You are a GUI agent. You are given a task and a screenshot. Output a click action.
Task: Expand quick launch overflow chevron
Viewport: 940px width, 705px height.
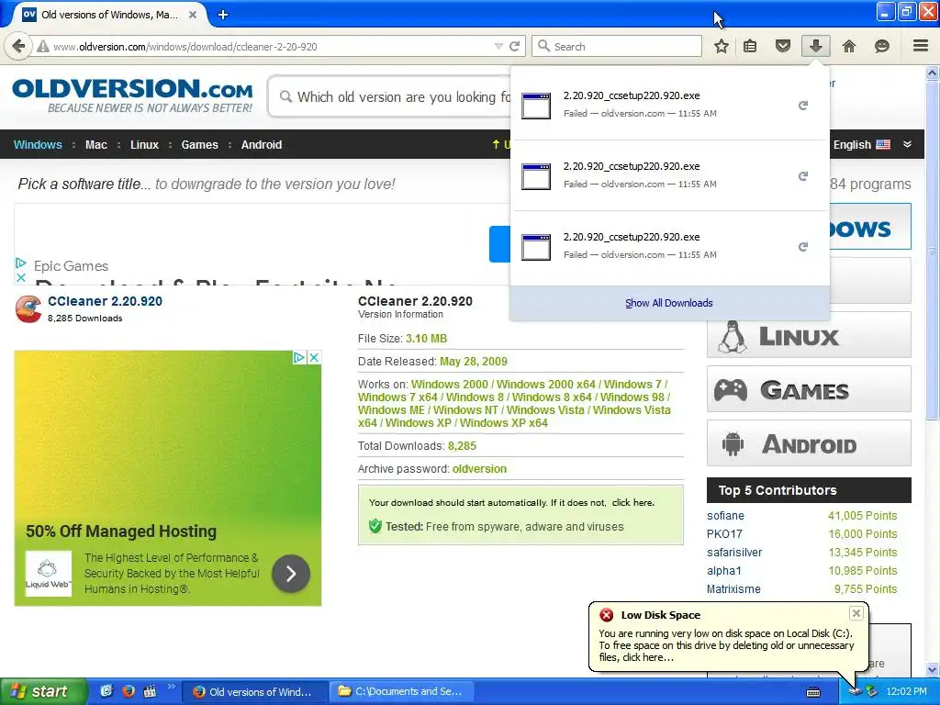171,687
